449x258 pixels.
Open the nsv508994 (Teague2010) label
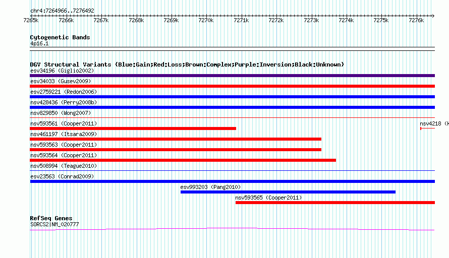pos(64,166)
